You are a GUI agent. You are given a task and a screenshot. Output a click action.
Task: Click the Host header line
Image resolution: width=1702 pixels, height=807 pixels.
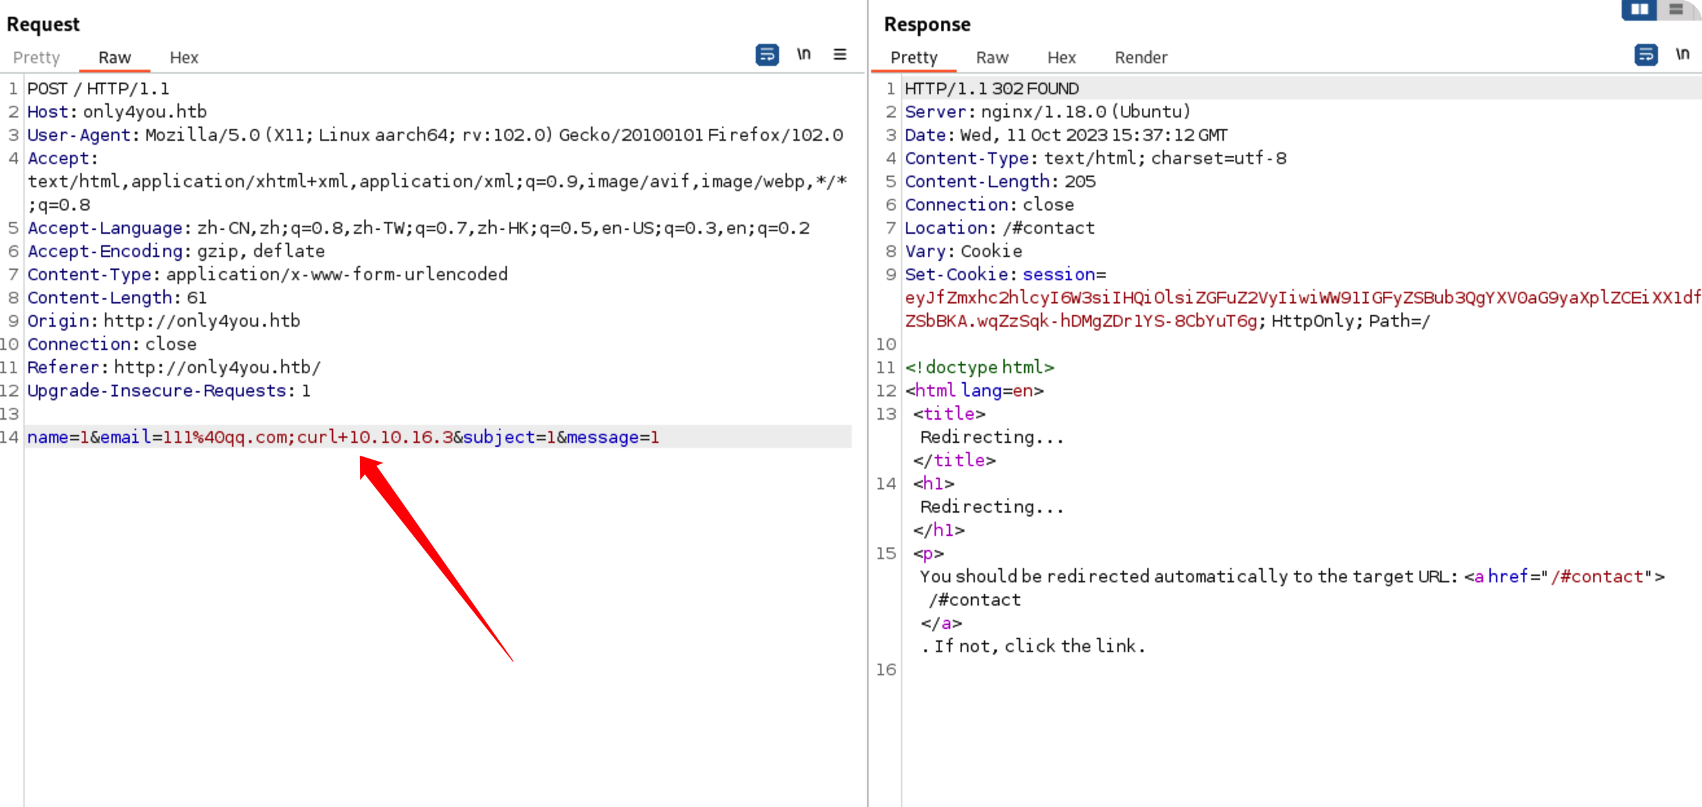(x=117, y=112)
